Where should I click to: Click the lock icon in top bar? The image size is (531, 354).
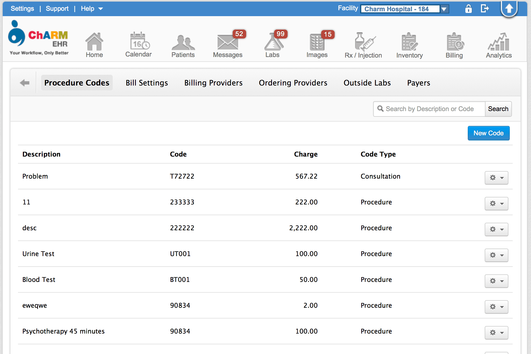coord(468,9)
